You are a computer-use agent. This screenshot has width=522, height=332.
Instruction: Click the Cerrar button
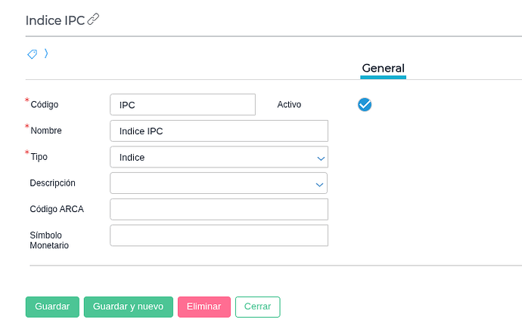pyautogui.click(x=257, y=307)
